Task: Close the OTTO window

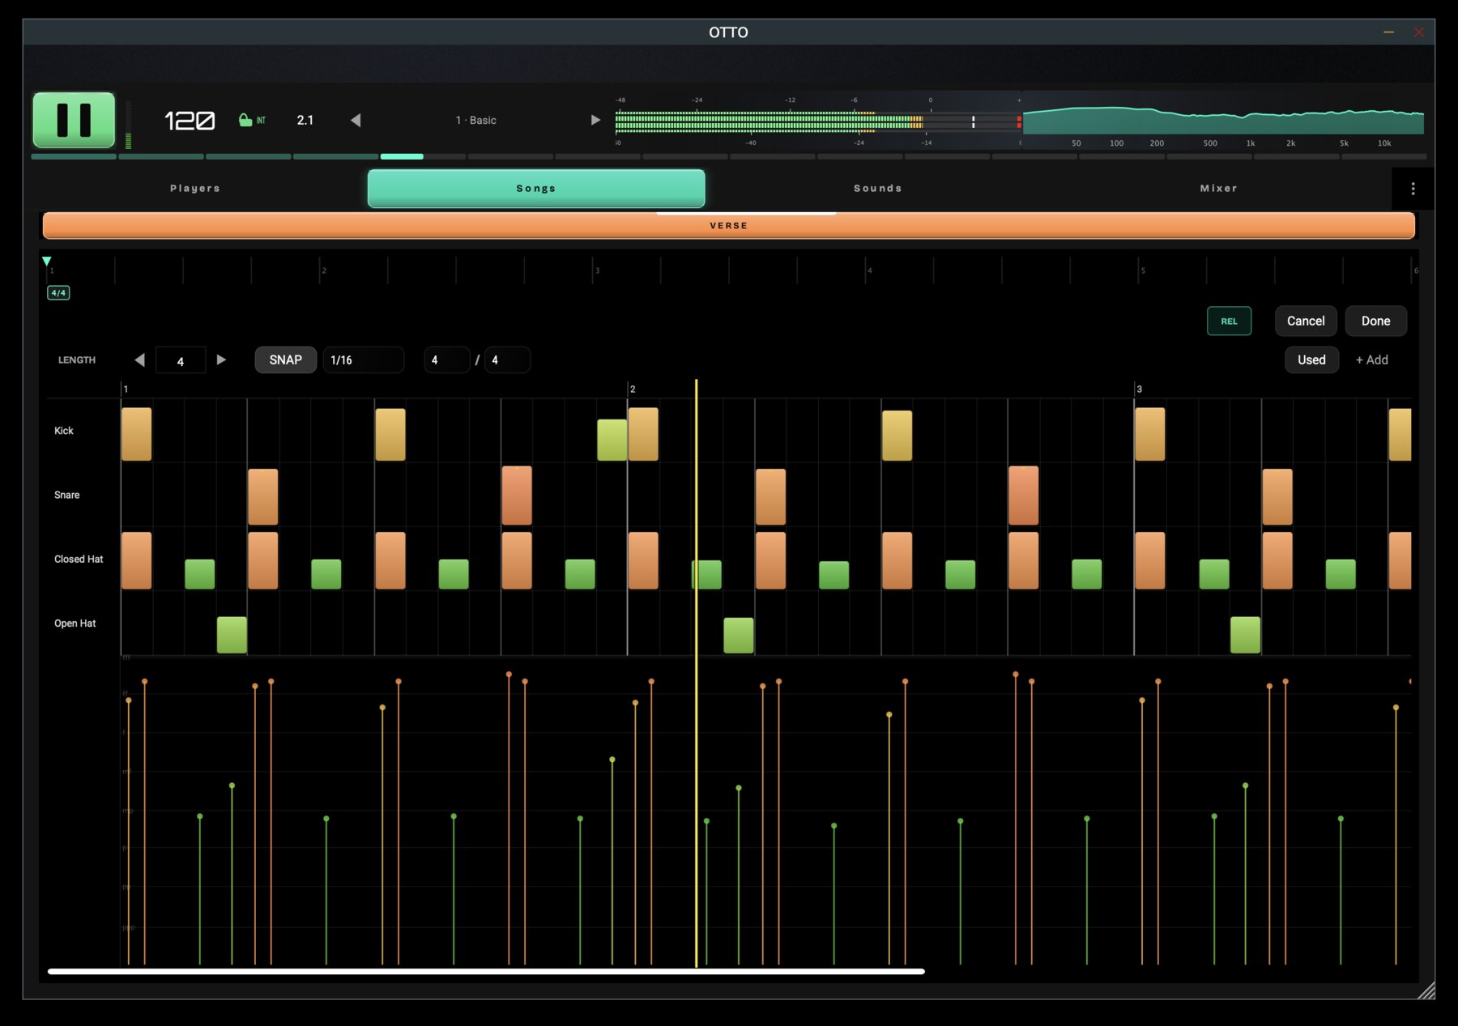Action: pos(1418,32)
